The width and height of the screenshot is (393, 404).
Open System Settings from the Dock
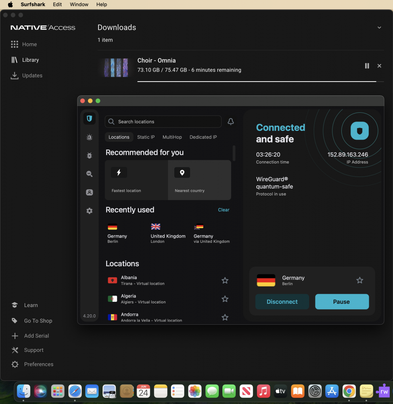pos(315,391)
